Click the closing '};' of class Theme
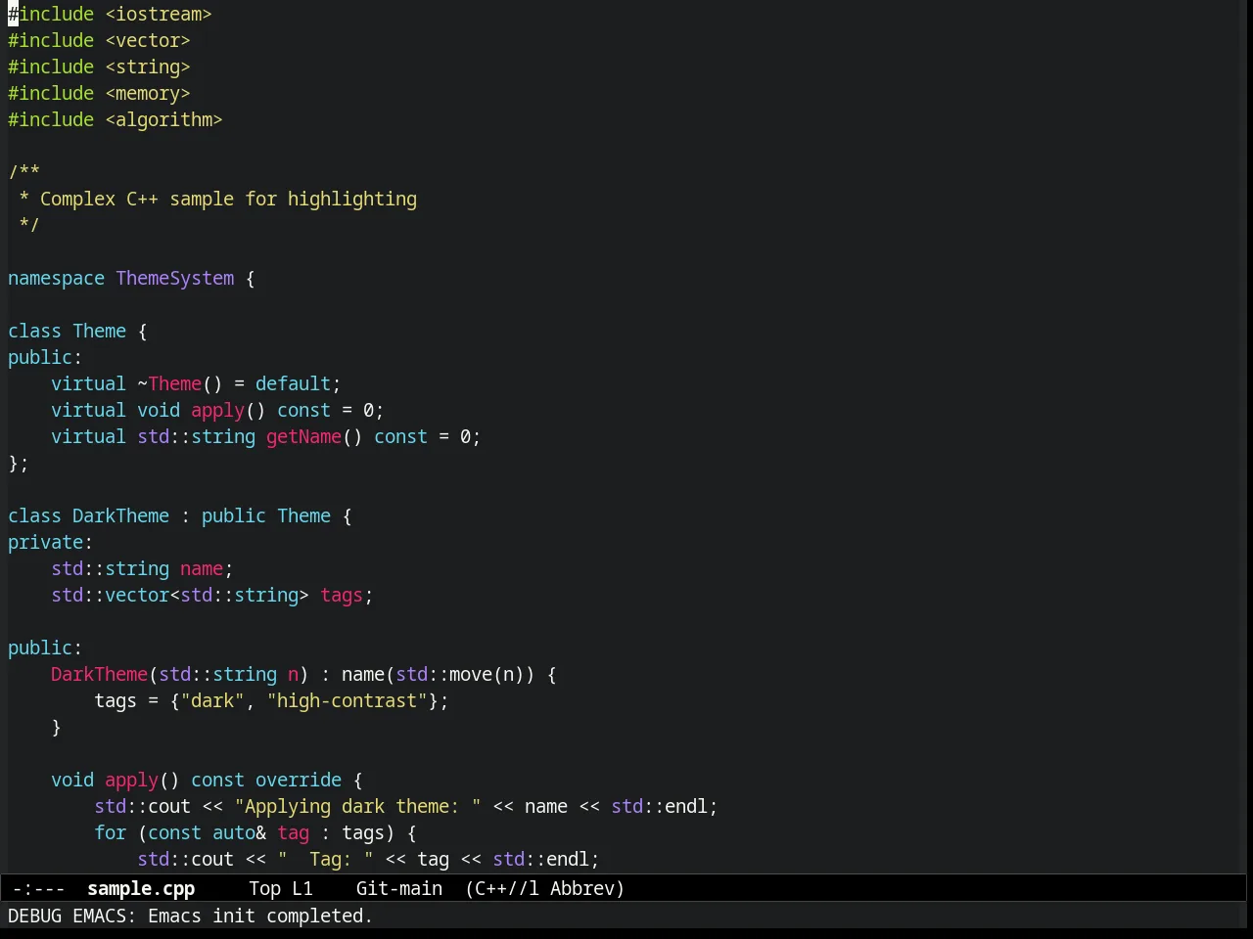This screenshot has height=939, width=1253. point(19,463)
